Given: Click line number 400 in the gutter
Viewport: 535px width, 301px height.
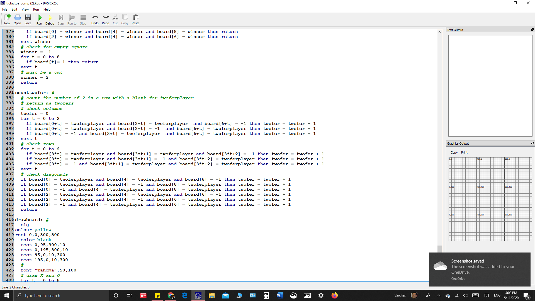Looking at the screenshot, I should click(10, 139).
